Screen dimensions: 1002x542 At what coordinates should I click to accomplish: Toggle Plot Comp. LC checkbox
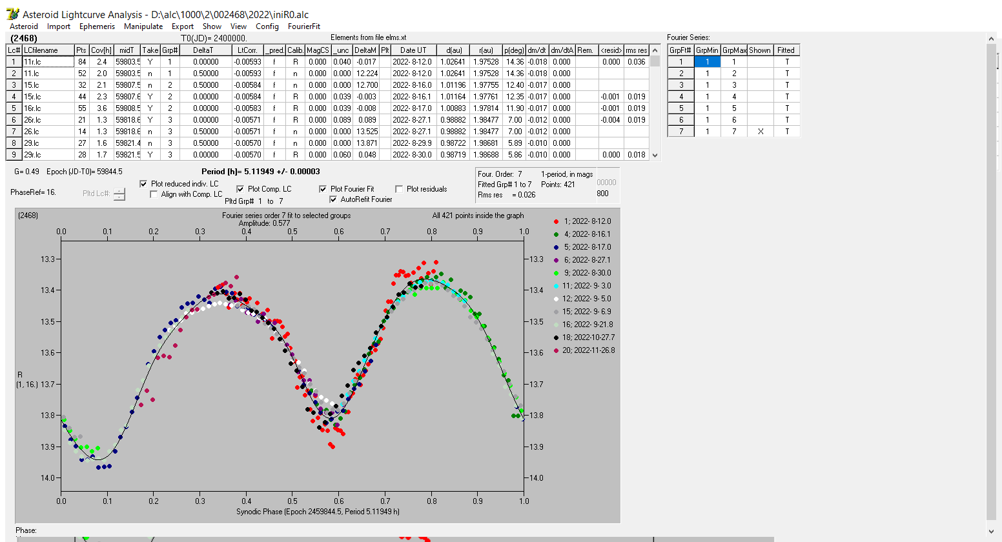click(x=240, y=189)
